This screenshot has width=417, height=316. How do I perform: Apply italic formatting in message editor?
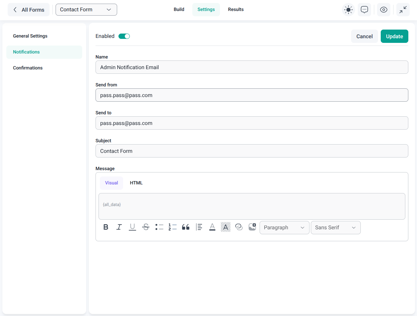pos(119,227)
